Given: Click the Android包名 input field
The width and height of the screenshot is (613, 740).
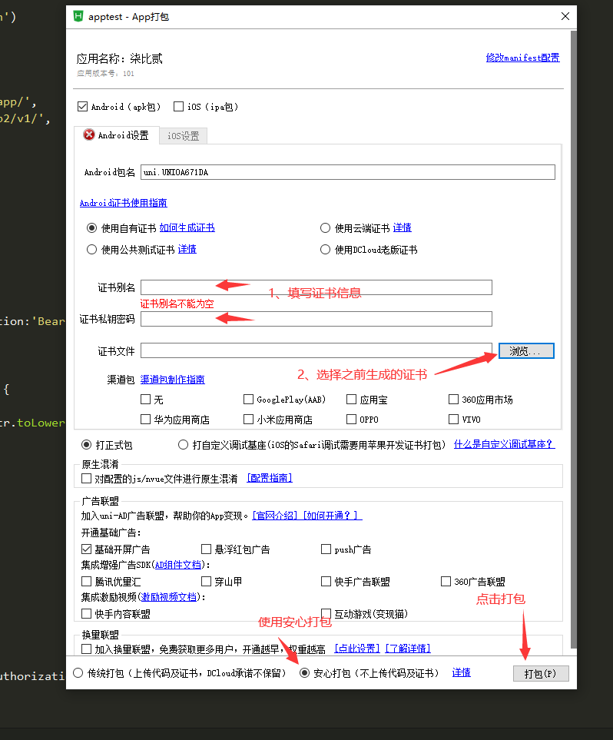Looking at the screenshot, I should point(347,172).
